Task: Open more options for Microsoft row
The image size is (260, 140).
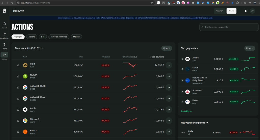Action: tap(169, 121)
